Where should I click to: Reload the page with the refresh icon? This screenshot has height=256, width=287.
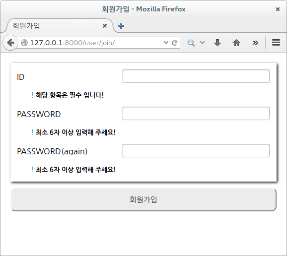174,43
